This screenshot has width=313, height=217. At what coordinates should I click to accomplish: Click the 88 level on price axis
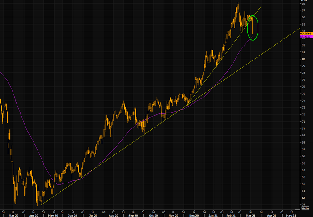click(303, 4)
